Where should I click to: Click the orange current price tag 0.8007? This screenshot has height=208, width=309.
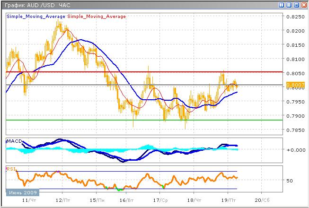pos(294,86)
